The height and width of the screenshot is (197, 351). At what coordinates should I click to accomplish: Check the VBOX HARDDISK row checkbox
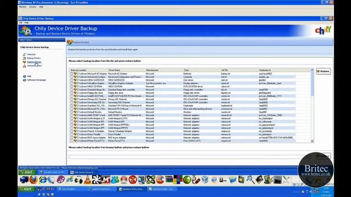72,80
